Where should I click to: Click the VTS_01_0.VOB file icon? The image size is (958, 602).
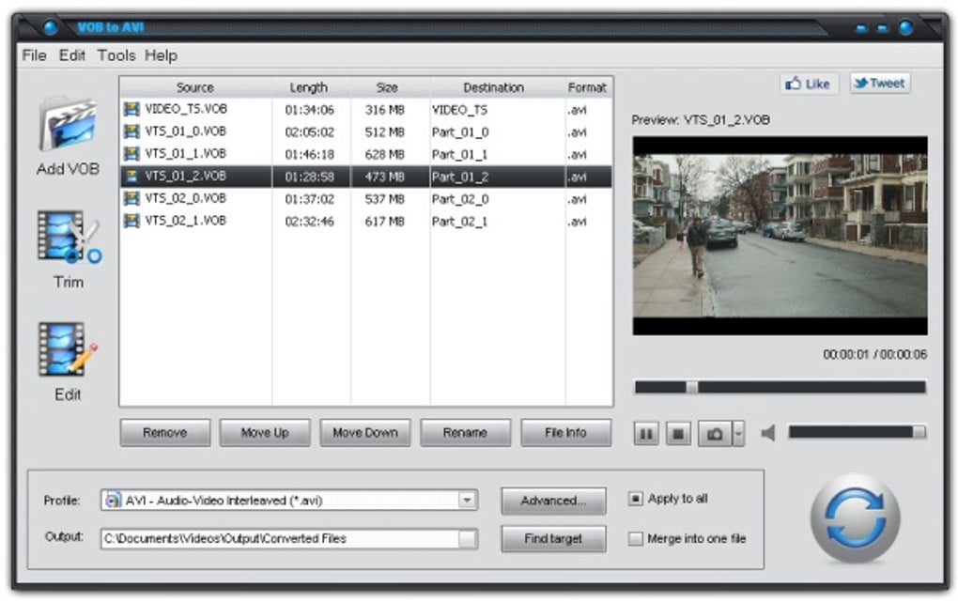[131, 131]
